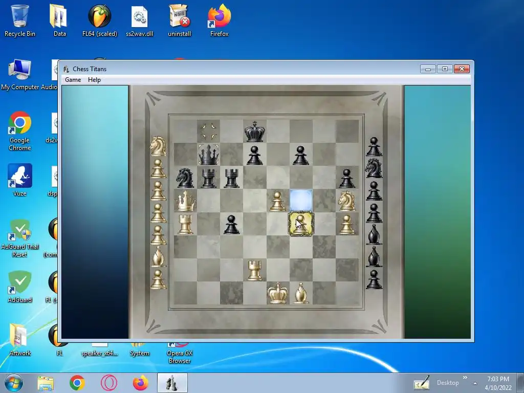The height and width of the screenshot is (393, 524).
Task: Select the Firefox desktop shortcut
Action: [219, 20]
